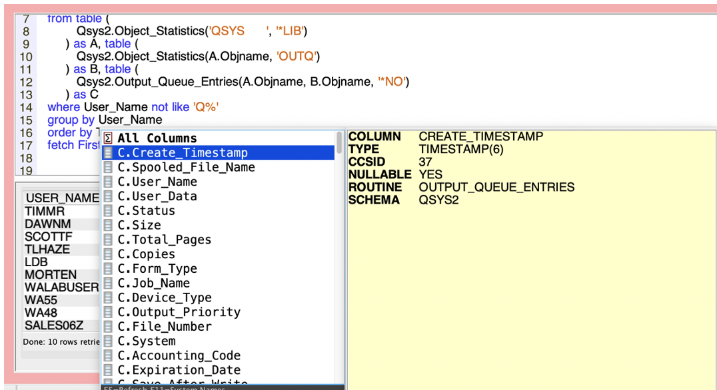Screen dimensions: 717x390
Task: Click the column icon beside C.Size
Action: [107, 225]
